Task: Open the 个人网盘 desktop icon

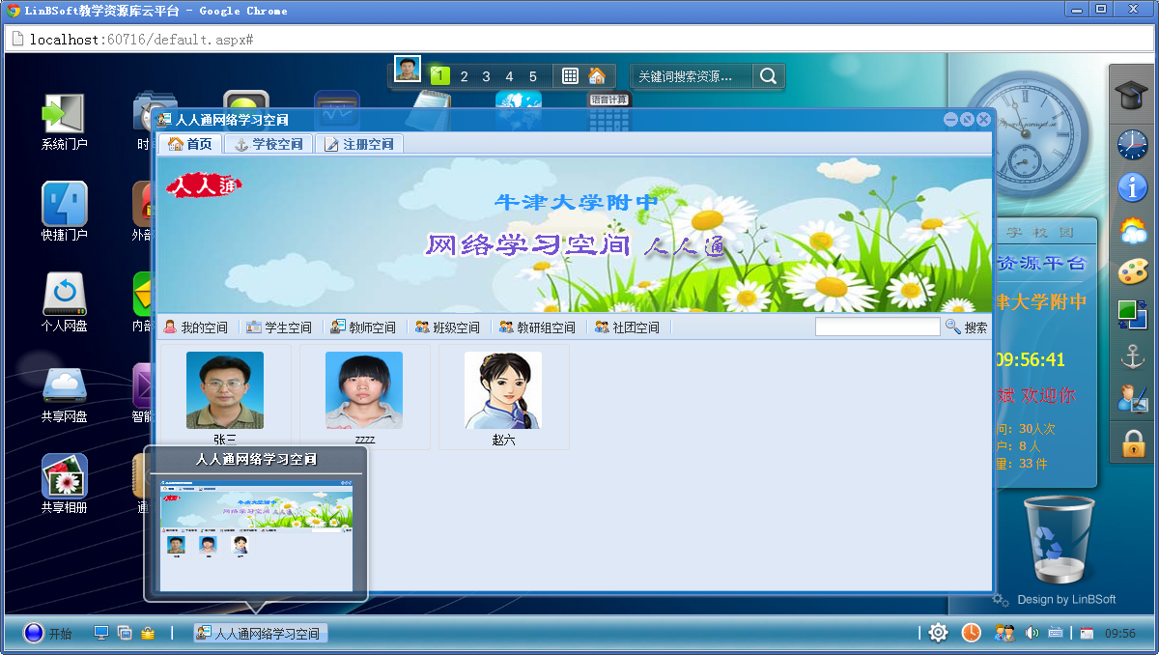Action: click(x=64, y=302)
